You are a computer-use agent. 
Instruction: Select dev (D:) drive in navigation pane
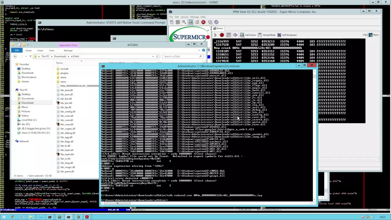point(25,124)
